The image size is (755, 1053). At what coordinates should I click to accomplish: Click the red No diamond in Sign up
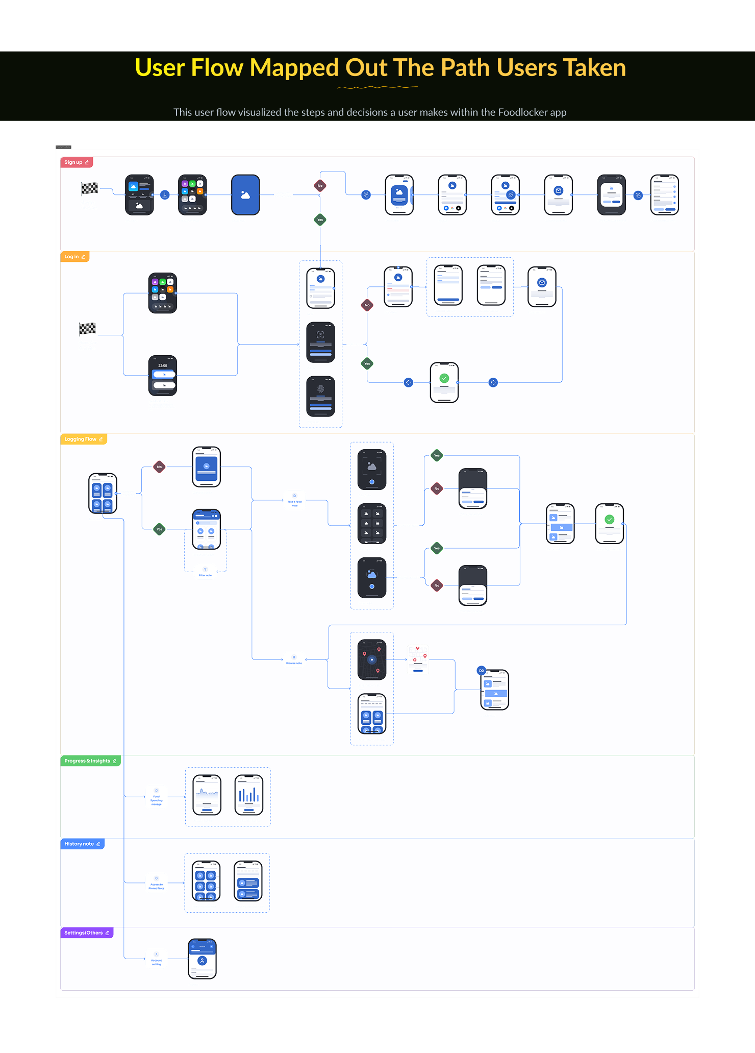click(x=320, y=186)
